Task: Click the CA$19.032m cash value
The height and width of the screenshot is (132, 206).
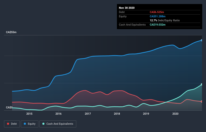Action: pos(158,25)
